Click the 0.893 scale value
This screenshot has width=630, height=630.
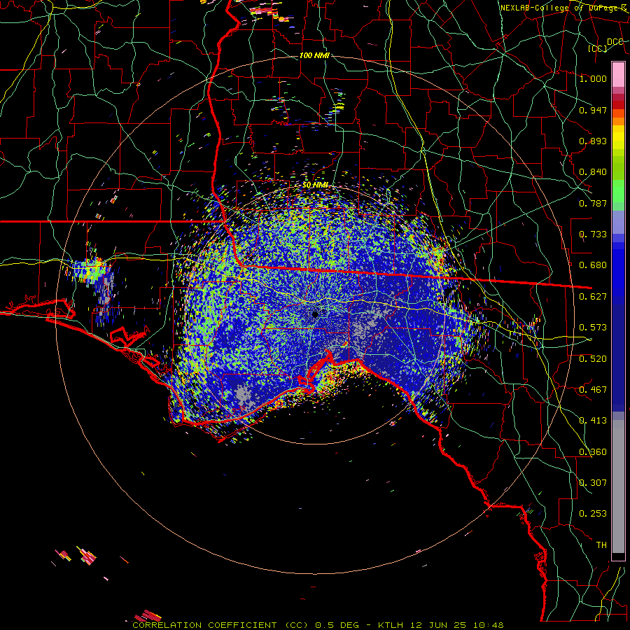593,141
